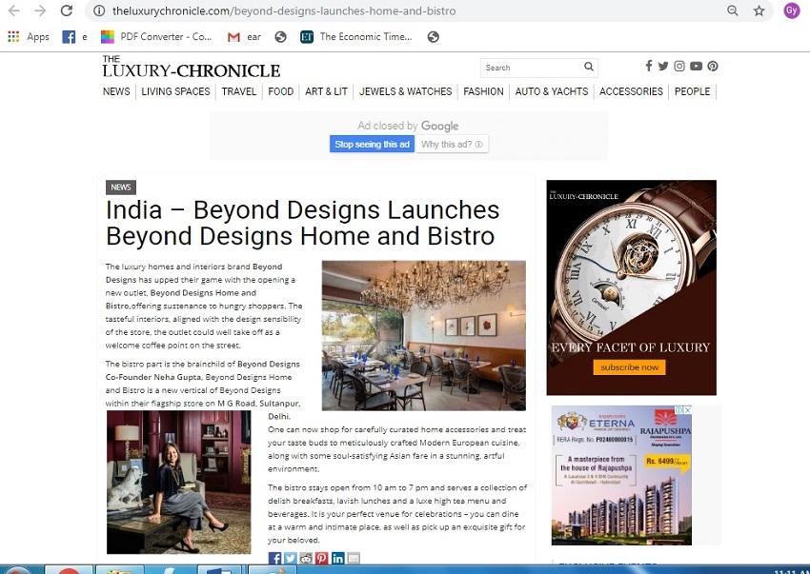Open the Luxury-Chronicle watch advertisement image
The height and width of the screenshot is (574, 810).
coord(631,287)
